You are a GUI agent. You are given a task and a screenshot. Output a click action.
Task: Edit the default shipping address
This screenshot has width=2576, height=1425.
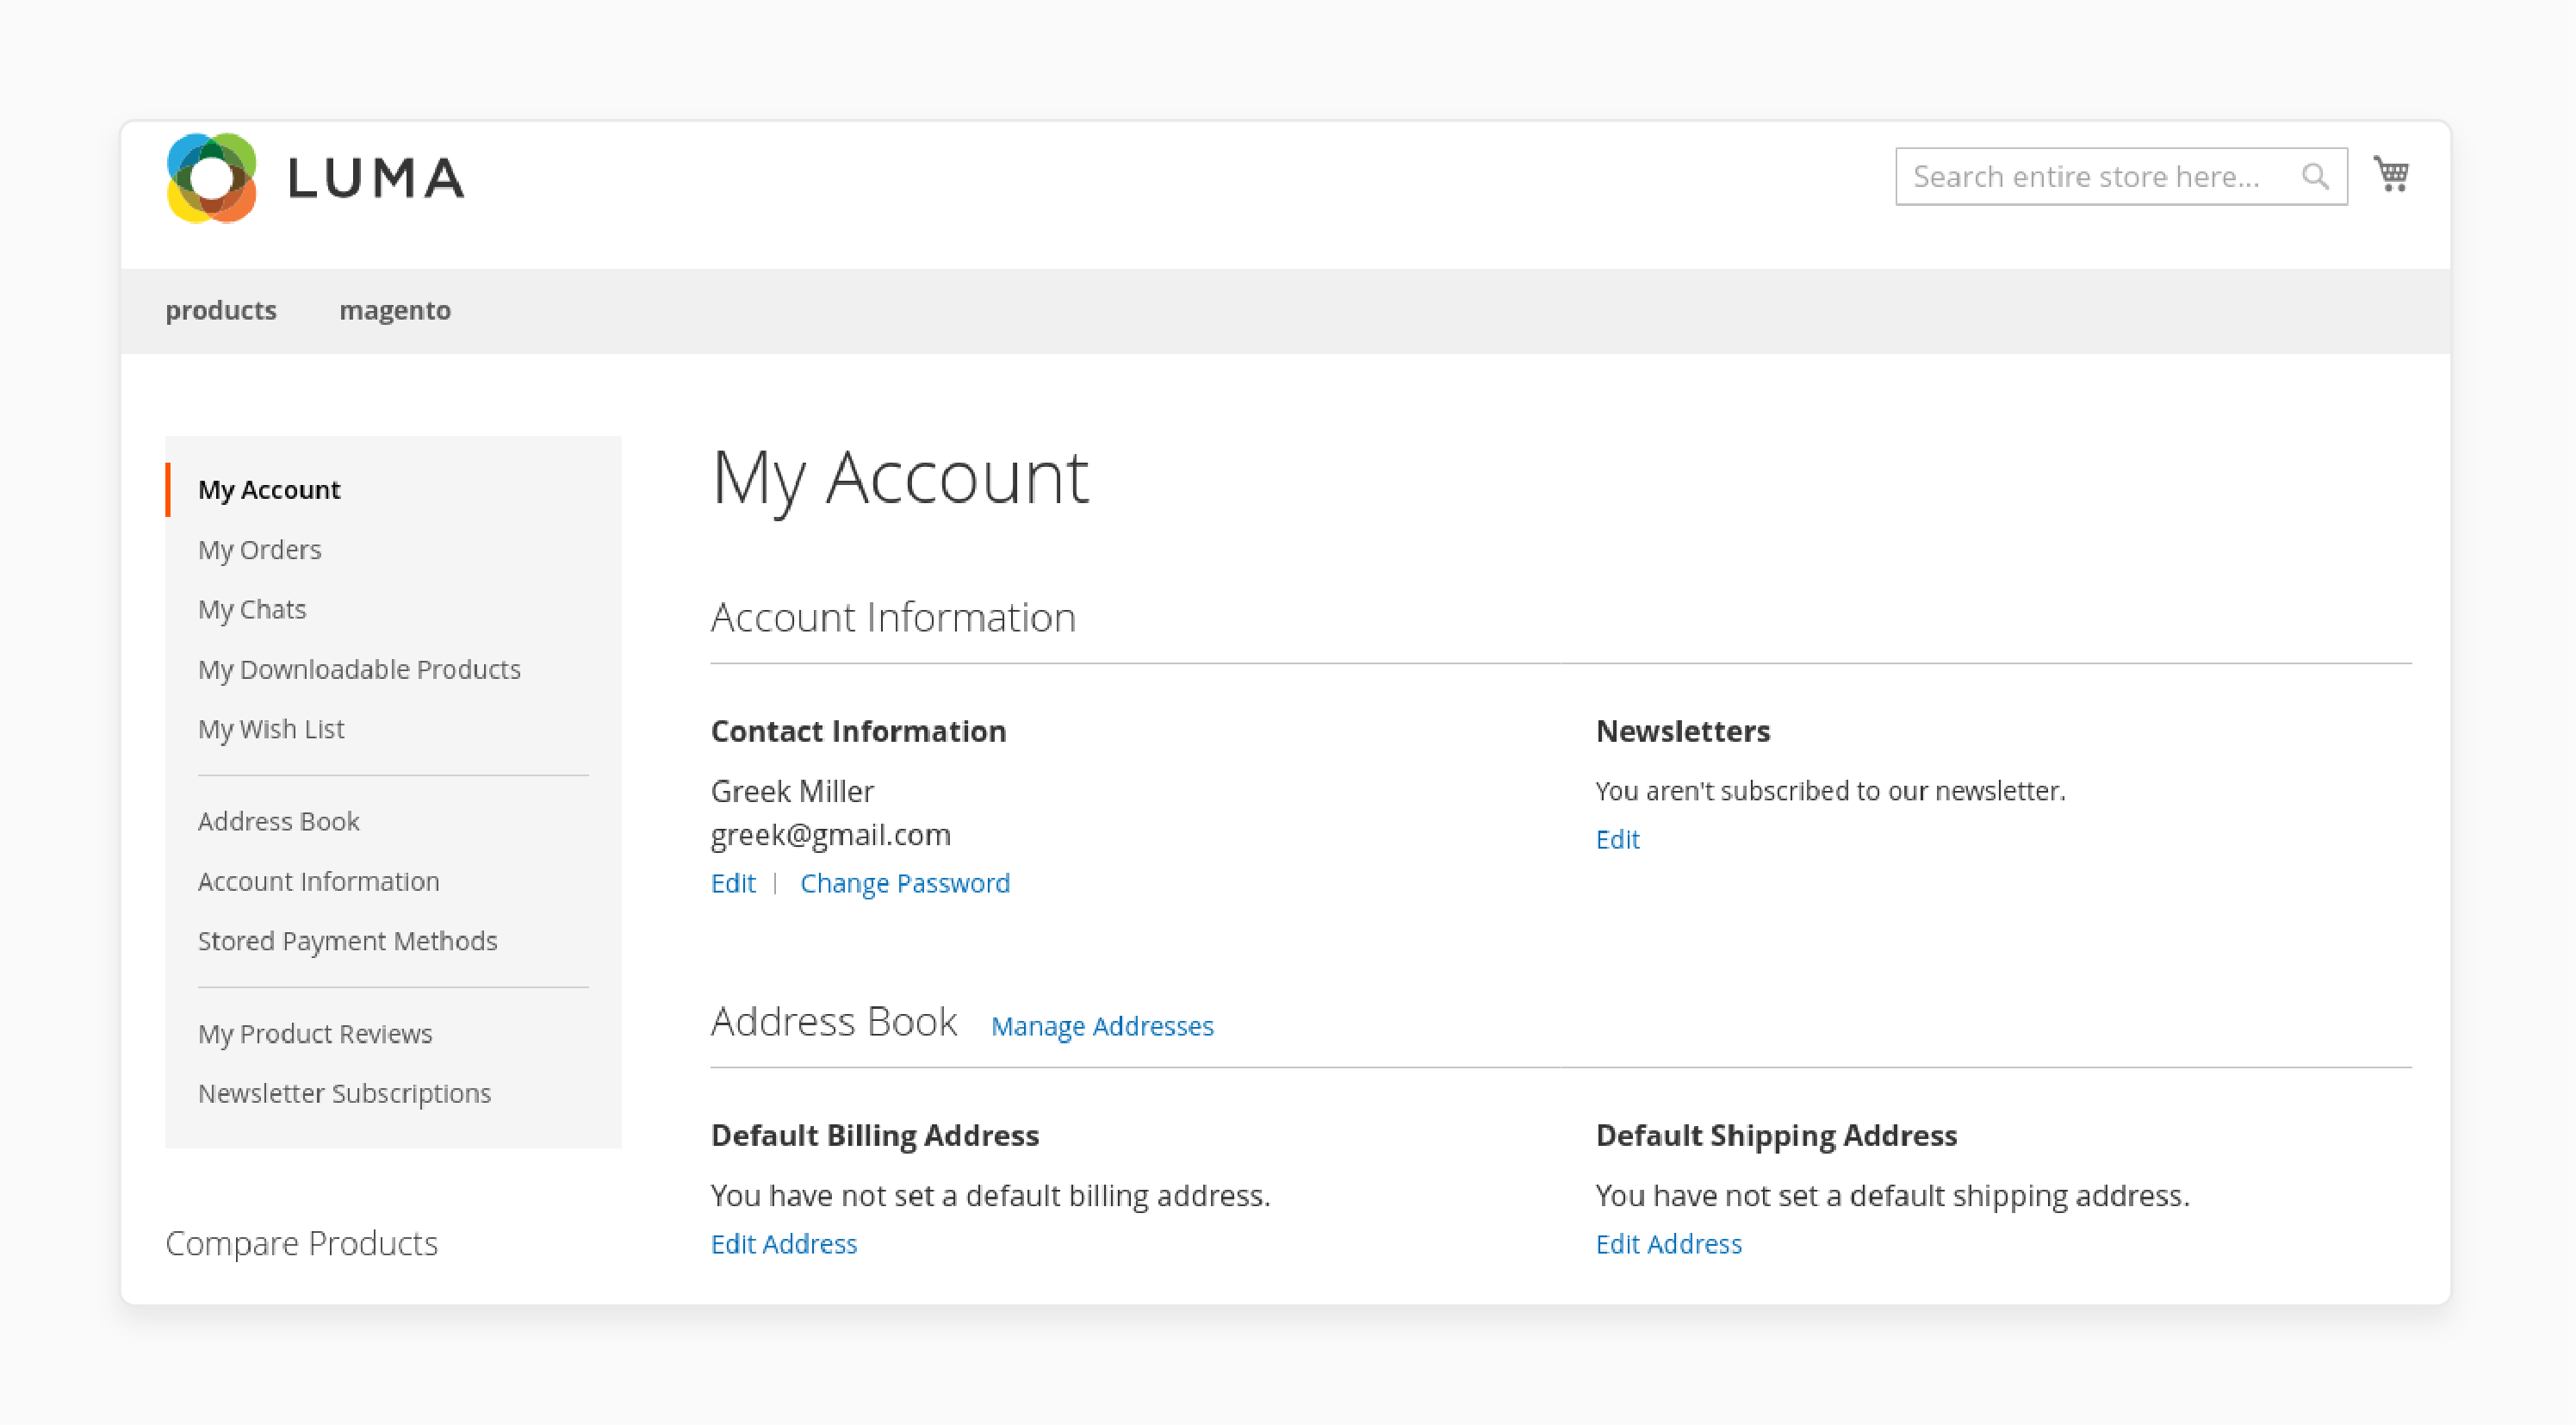[1668, 1244]
